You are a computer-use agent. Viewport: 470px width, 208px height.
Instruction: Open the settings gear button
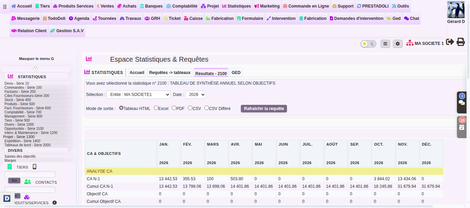pos(398,44)
